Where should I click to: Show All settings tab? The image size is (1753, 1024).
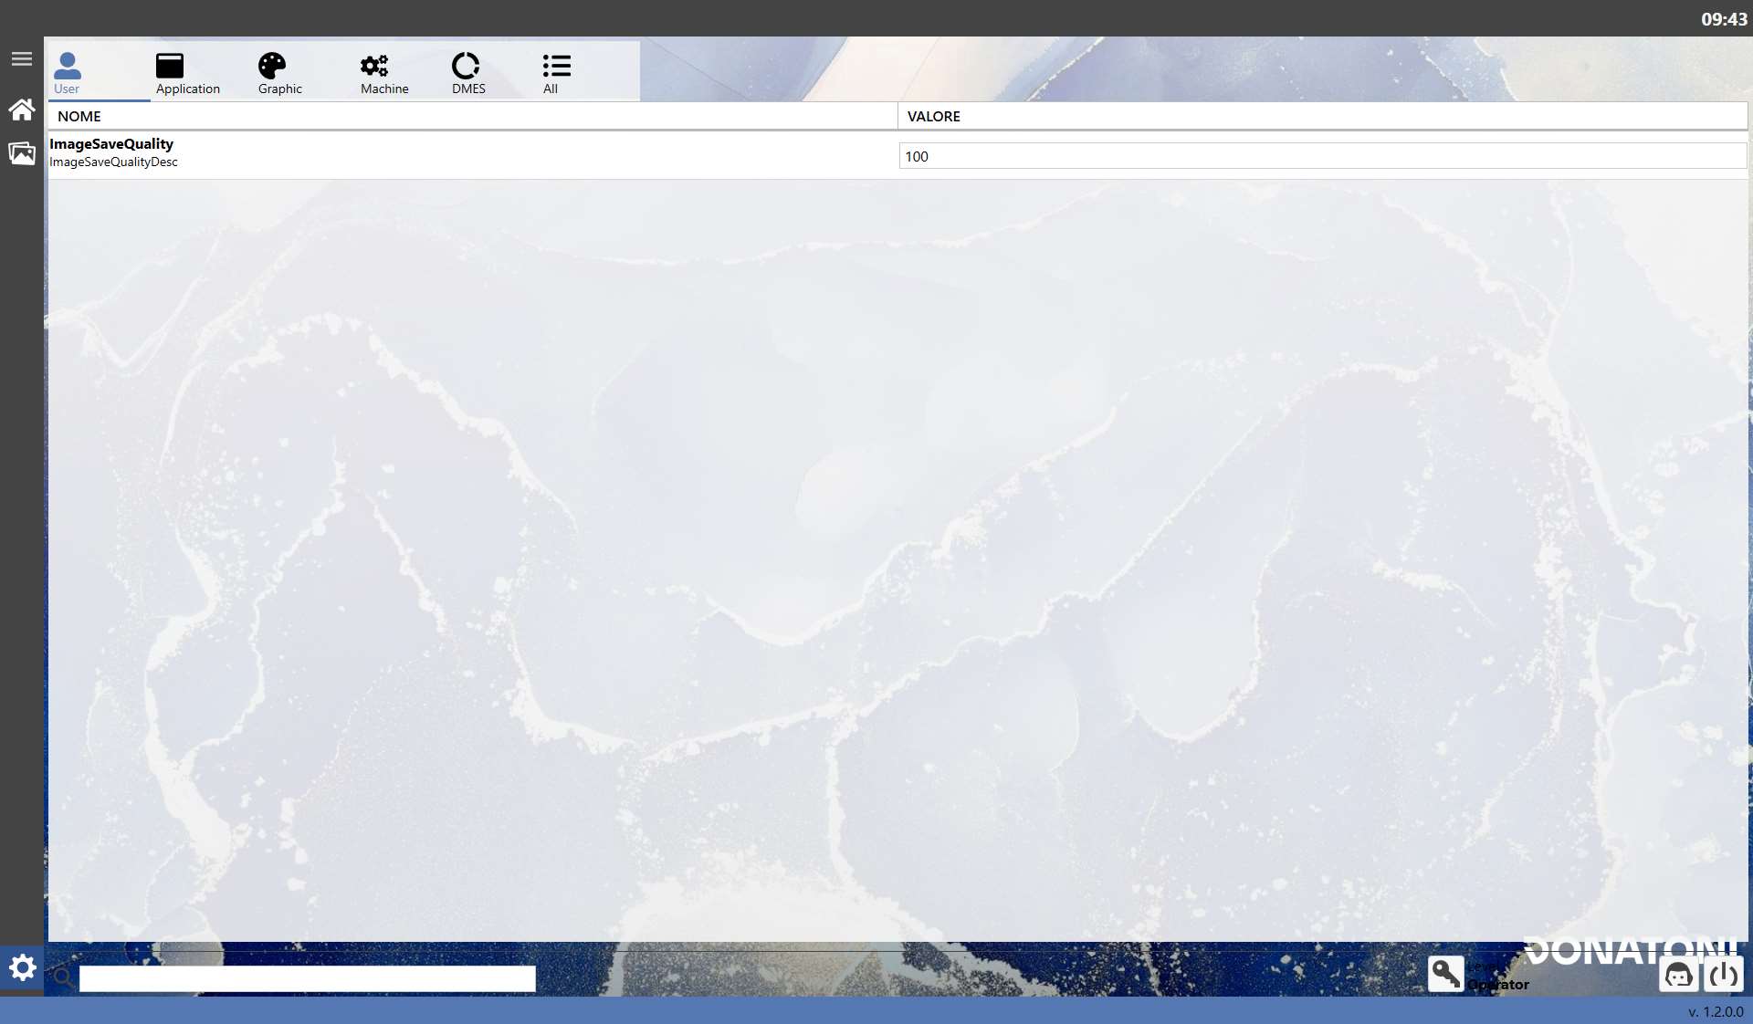(x=555, y=73)
